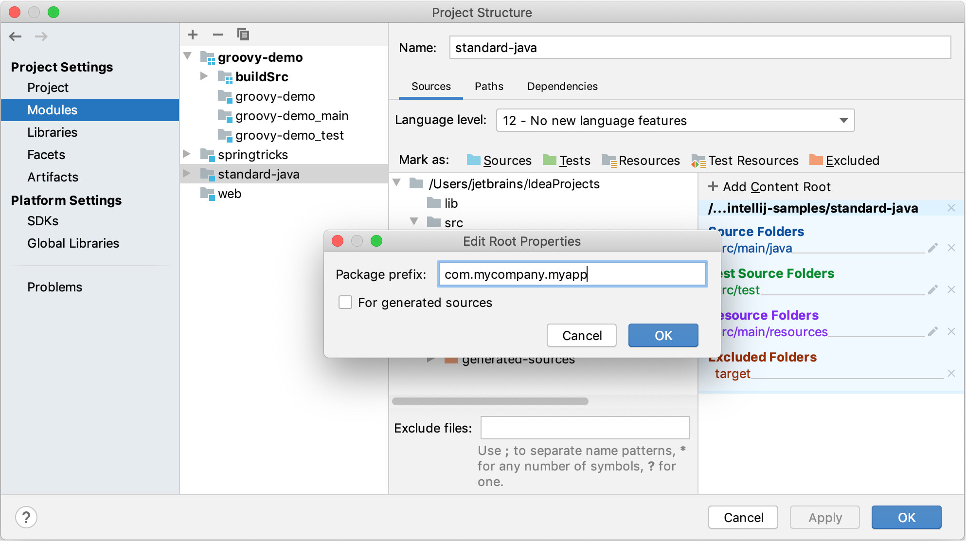Click the Cancel button to dismiss
This screenshot has height=542, width=966.
582,335
